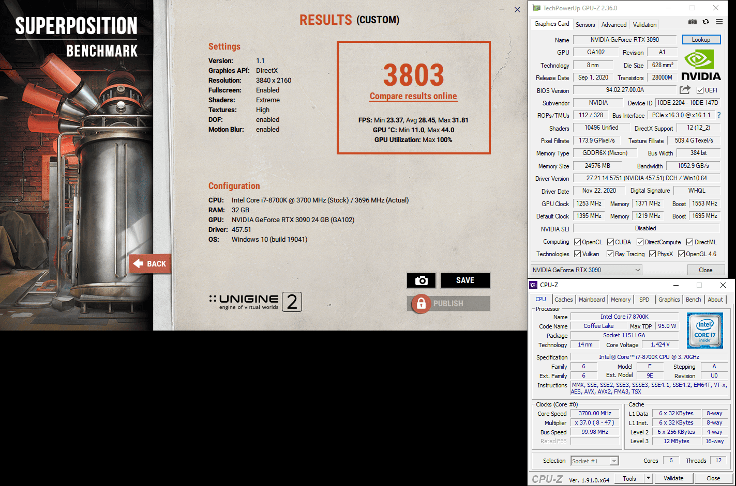Click the CPU-Z title bar app icon
Screen dimensions: 736x486
(x=533, y=285)
